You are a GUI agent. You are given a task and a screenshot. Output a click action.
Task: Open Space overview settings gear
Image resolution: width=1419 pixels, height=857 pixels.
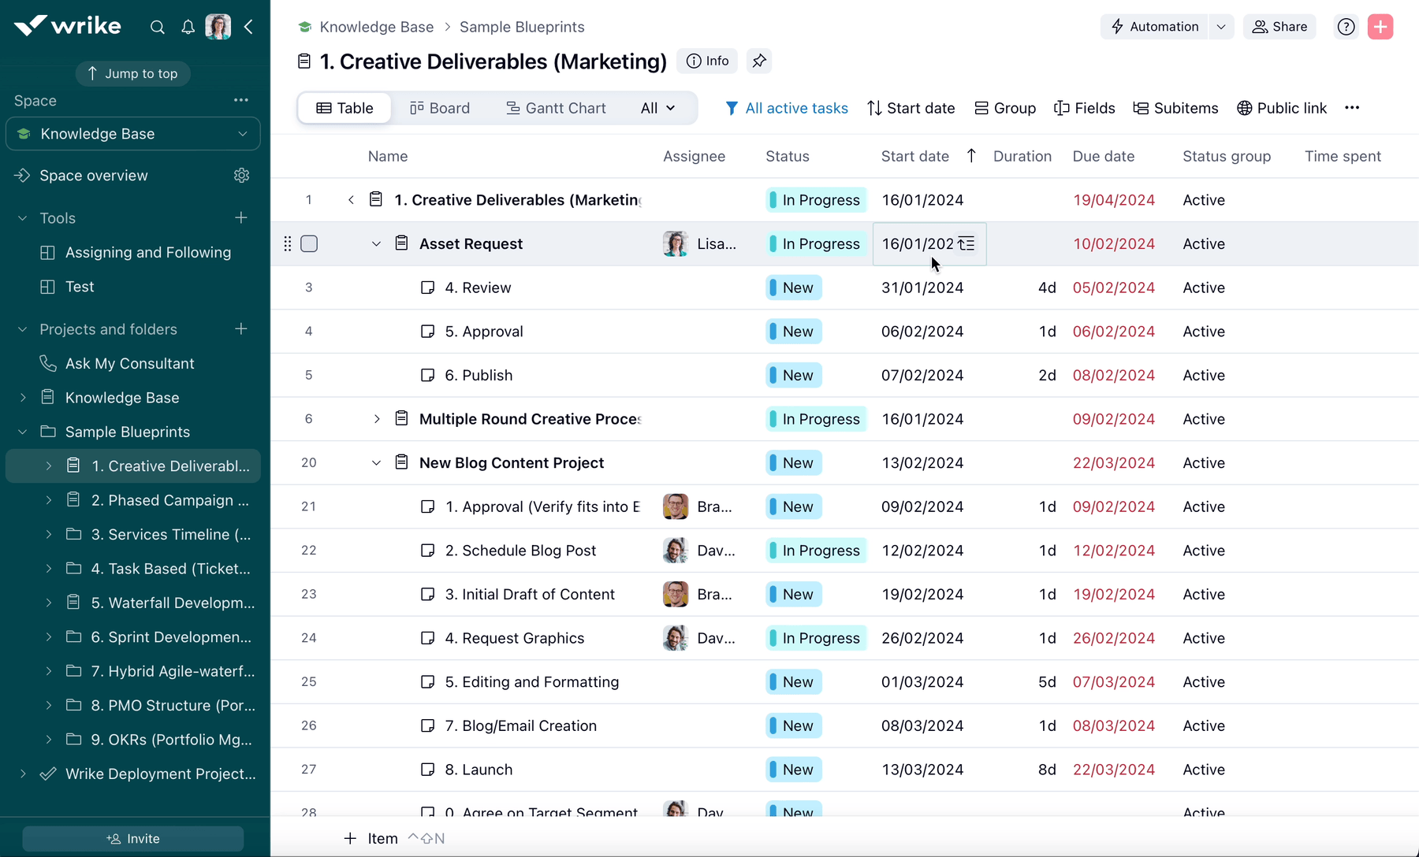[241, 175]
